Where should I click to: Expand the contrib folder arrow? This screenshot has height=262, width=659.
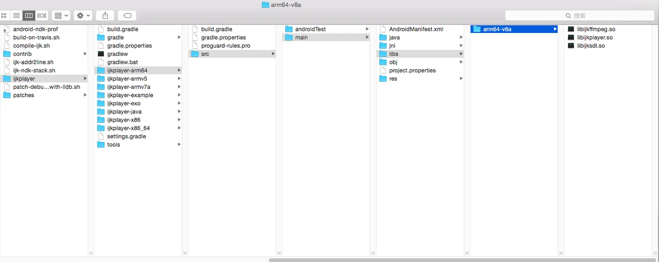[85, 54]
